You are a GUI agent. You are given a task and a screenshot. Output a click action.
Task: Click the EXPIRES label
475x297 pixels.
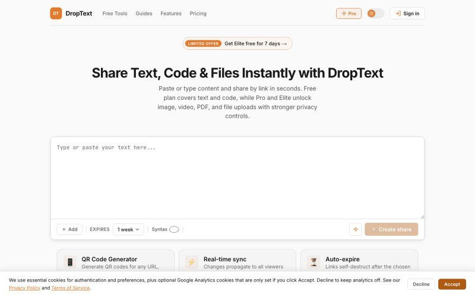pos(100,229)
